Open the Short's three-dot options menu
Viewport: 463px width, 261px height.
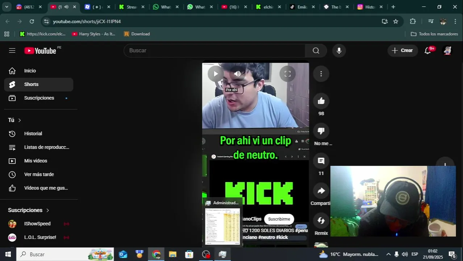point(321,74)
